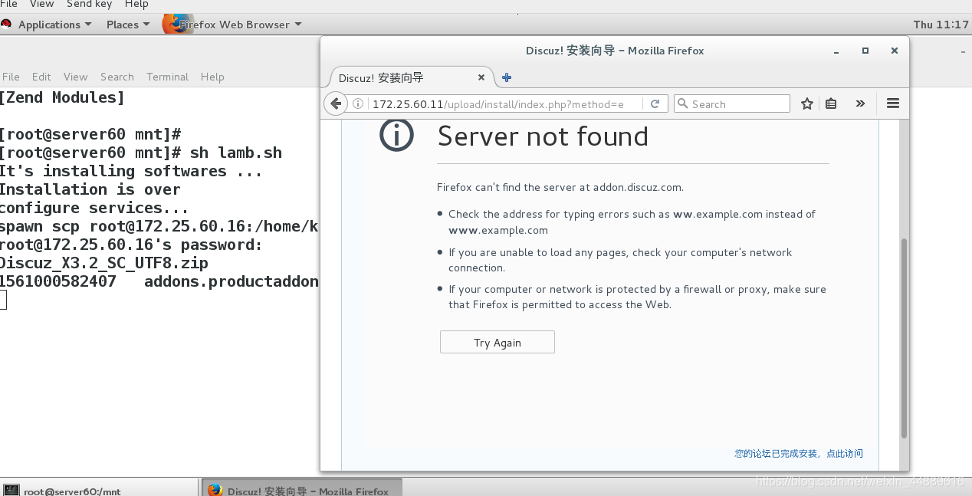This screenshot has height=496, width=972.
Task: Click the Firefox back arrow button
Action: [335, 103]
